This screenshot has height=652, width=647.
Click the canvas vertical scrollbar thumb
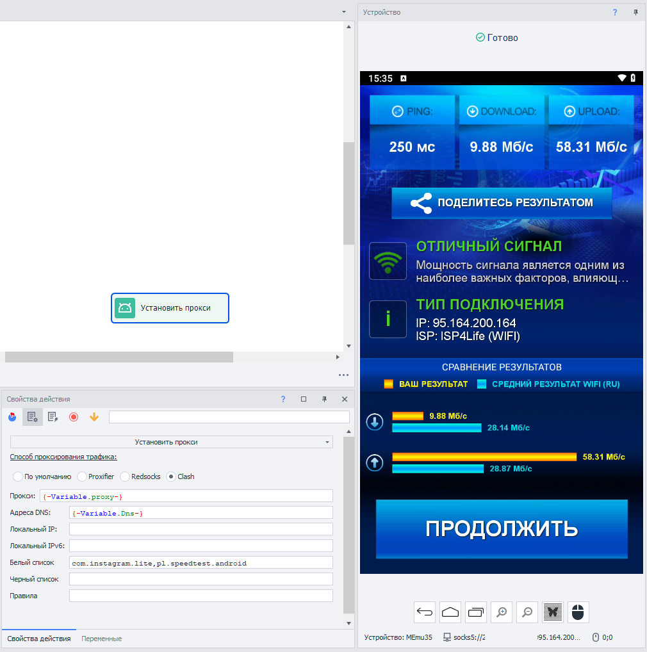tap(348, 193)
